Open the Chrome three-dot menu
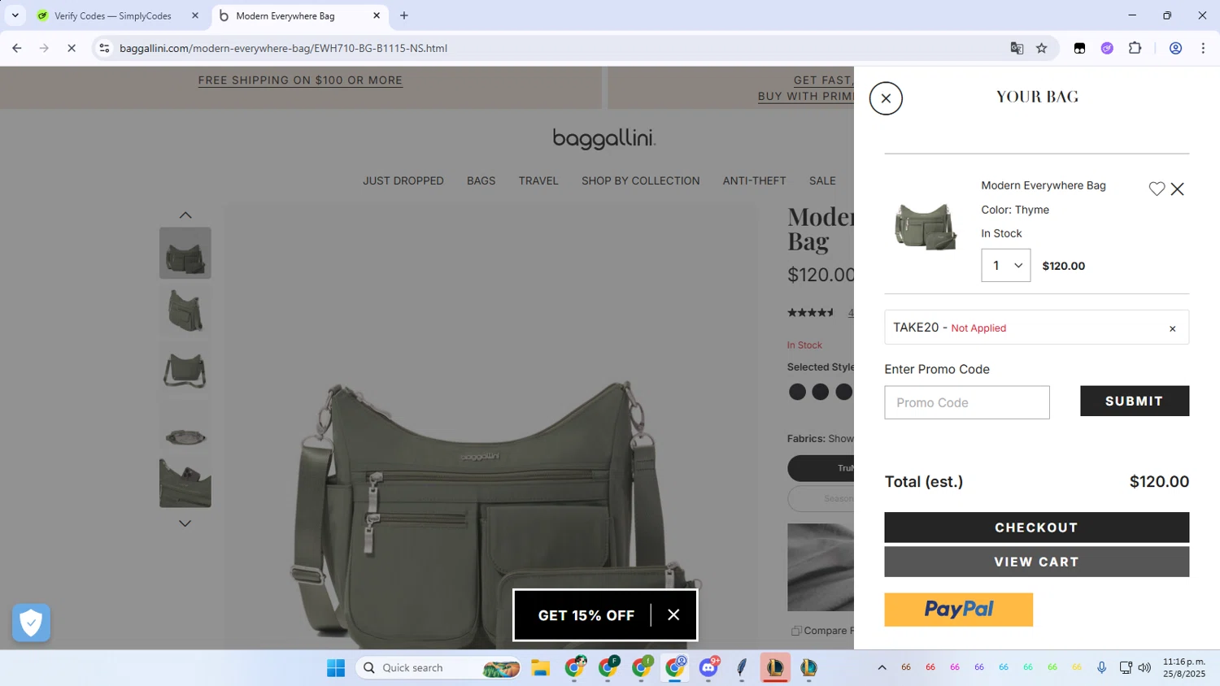The height and width of the screenshot is (686, 1220). pyautogui.click(x=1203, y=48)
